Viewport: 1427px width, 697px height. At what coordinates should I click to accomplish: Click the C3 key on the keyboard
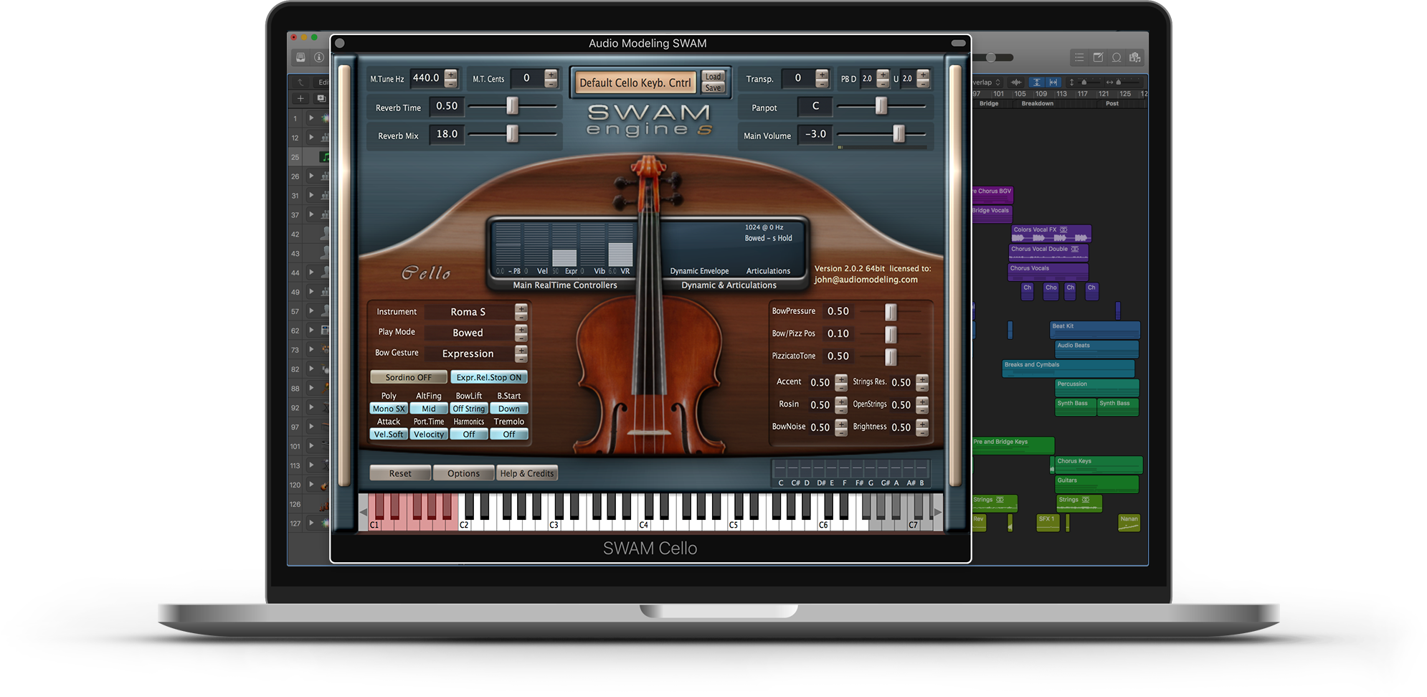point(554,525)
